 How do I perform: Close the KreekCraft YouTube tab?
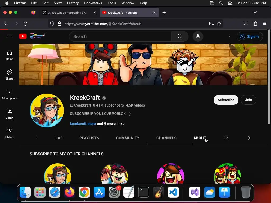click(x=154, y=12)
